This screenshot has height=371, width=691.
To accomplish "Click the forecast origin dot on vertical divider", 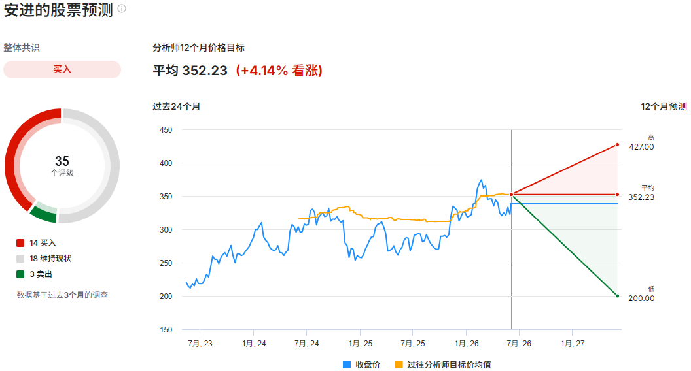I will (x=511, y=195).
